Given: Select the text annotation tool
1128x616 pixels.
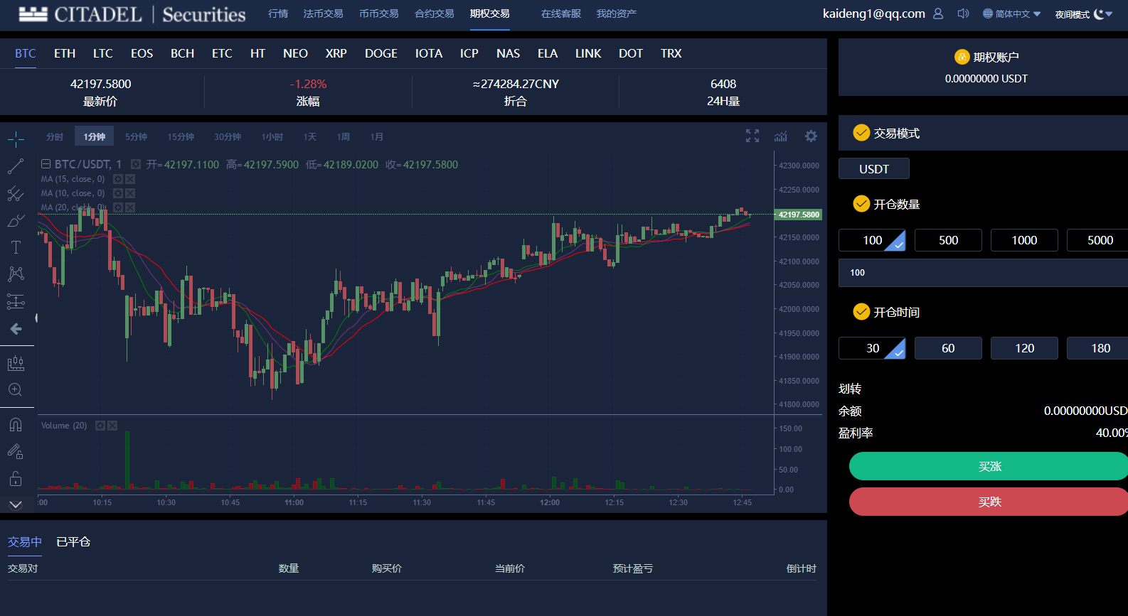Looking at the screenshot, I should click(16, 247).
